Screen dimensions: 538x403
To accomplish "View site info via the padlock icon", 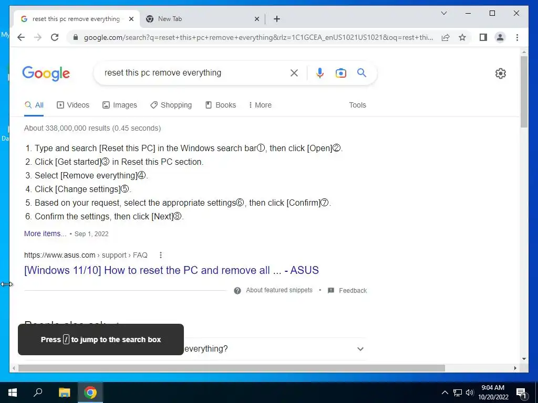I will [x=76, y=37].
